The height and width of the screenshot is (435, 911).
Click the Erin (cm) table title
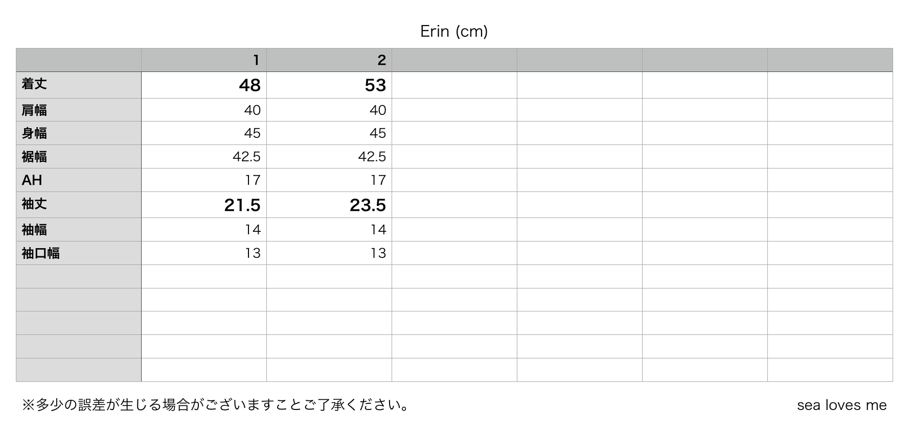pyautogui.click(x=454, y=31)
